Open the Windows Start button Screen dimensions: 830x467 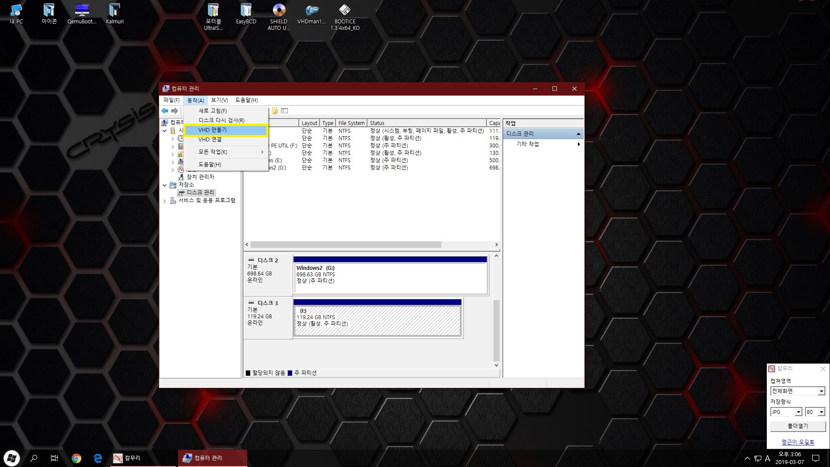coord(12,458)
